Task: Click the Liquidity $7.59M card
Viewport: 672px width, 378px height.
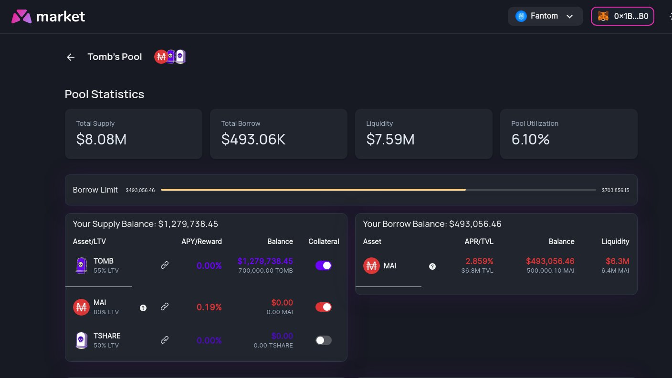Action: pos(424,134)
